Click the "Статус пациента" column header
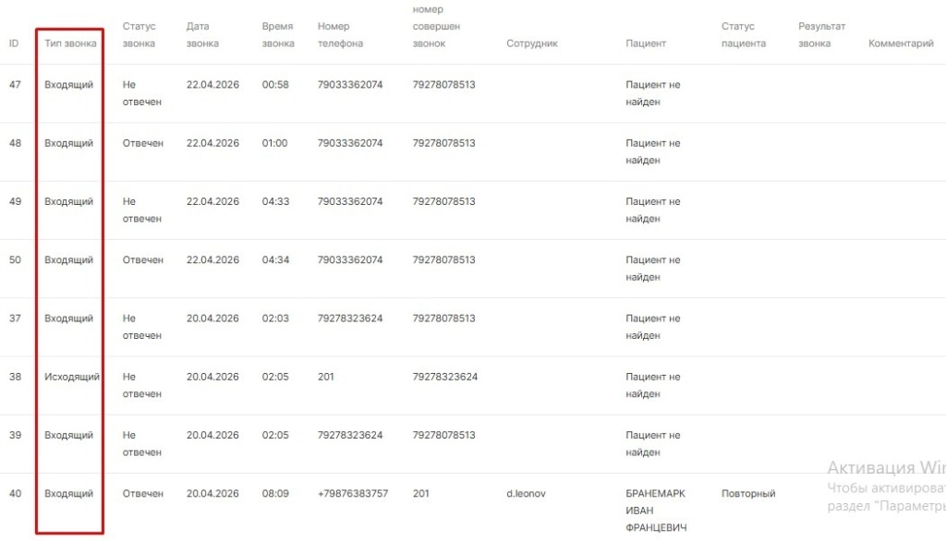Screen dimensions: 946x541 coord(744,35)
